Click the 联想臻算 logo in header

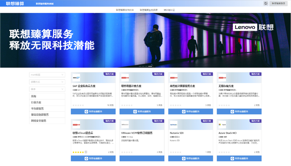tap(15, 3)
